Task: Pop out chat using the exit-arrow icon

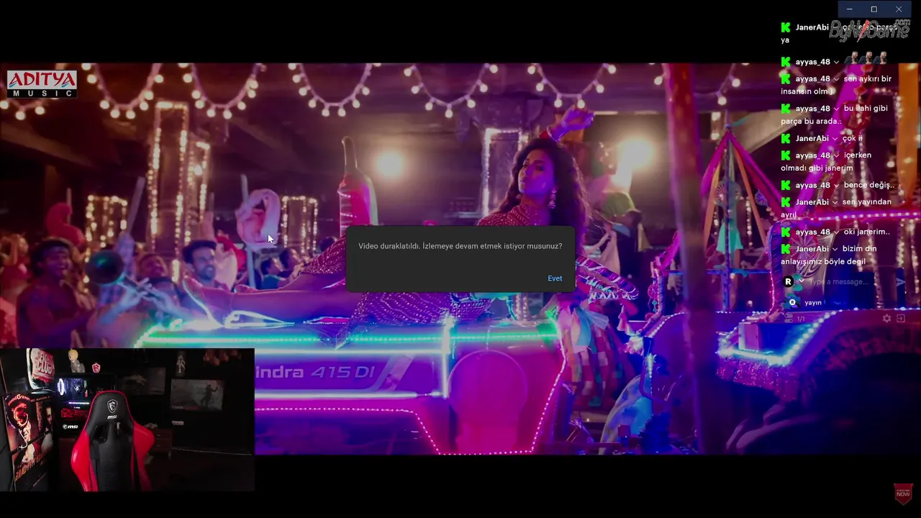Action: click(901, 318)
